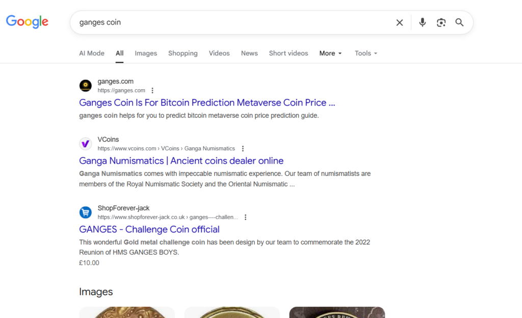Image resolution: width=522 pixels, height=318 pixels.
Task: Open search by image camera icon
Action: [x=441, y=22]
